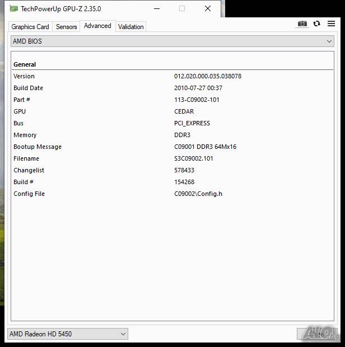Select part number 113-C09002-101
This screenshot has width=345, height=347.
(x=197, y=100)
